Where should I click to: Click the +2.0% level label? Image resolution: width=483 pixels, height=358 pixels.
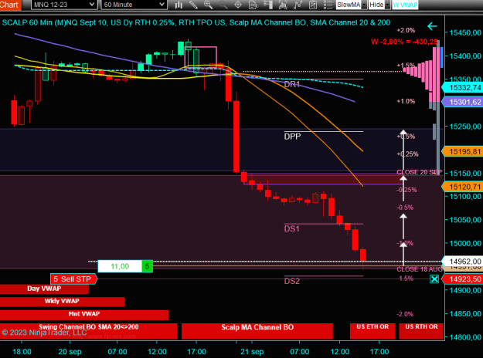pos(406,30)
